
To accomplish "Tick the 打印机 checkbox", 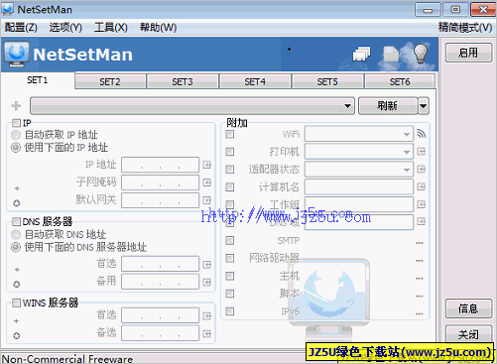I will (x=230, y=152).
